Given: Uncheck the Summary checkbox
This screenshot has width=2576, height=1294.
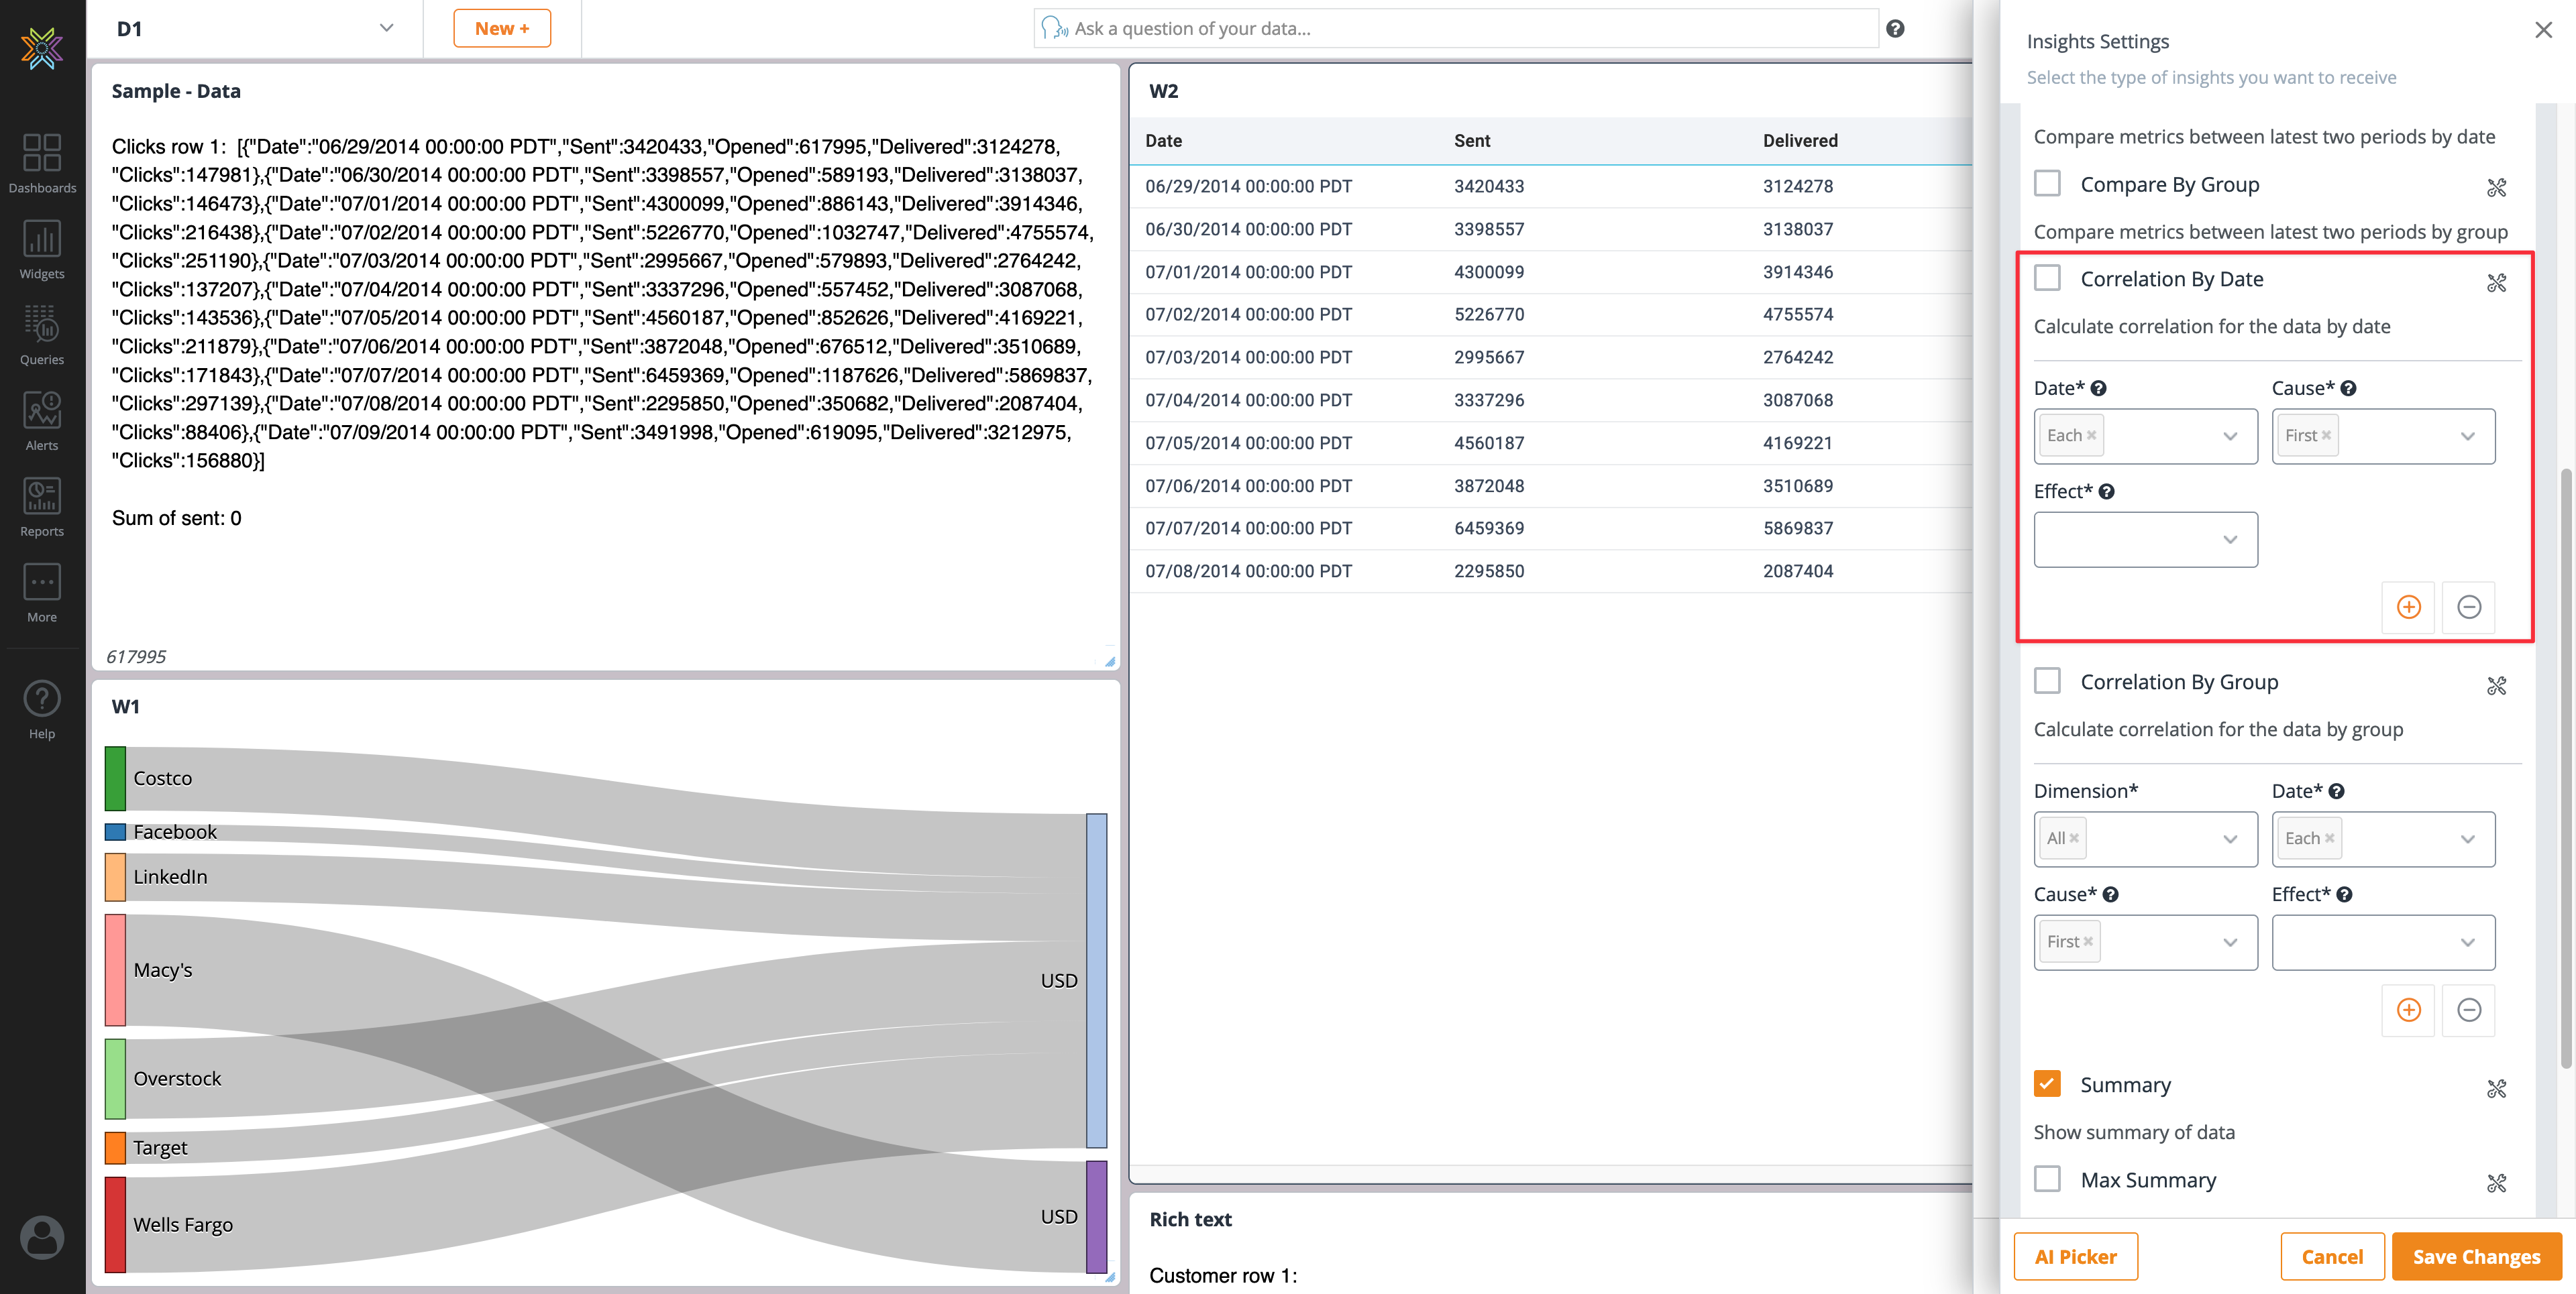Looking at the screenshot, I should 2047,1083.
